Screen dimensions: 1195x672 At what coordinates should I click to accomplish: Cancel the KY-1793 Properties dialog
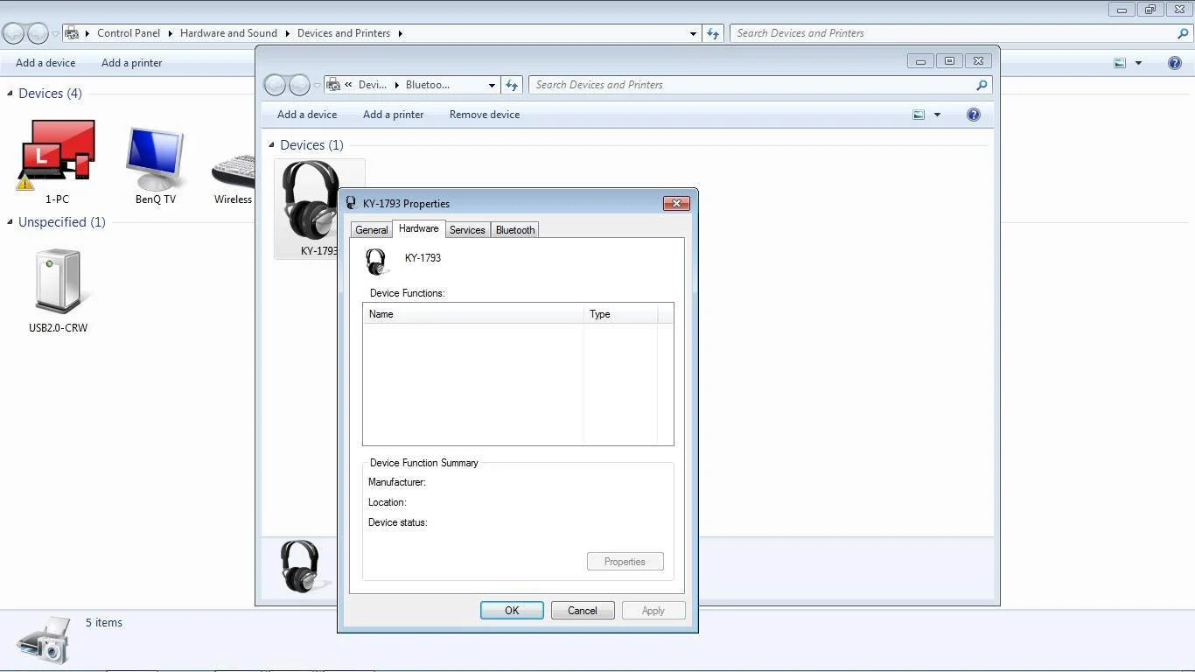(x=583, y=611)
